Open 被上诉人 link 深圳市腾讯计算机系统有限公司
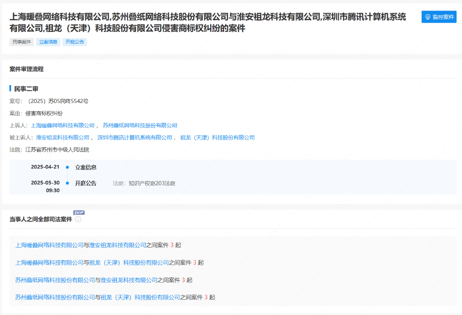 (x=134, y=138)
